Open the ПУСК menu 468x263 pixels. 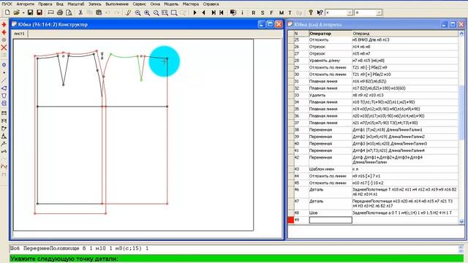click(7, 4)
